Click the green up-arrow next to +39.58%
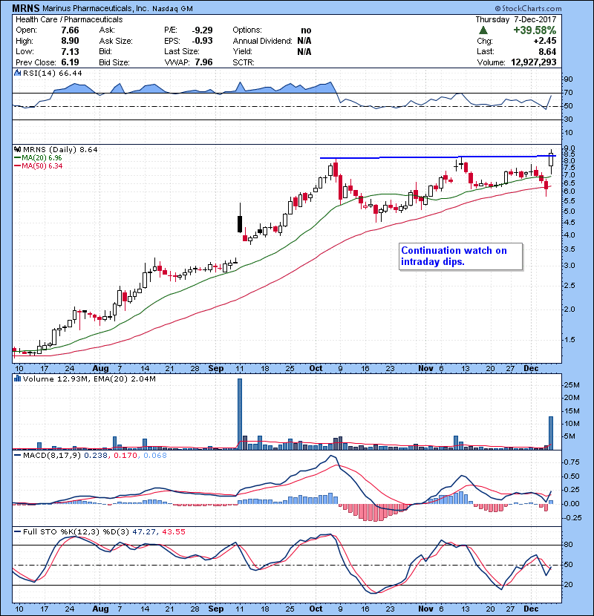The height and width of the screenshot is (616, 594). pyautogui.click(x=483, y=30)
